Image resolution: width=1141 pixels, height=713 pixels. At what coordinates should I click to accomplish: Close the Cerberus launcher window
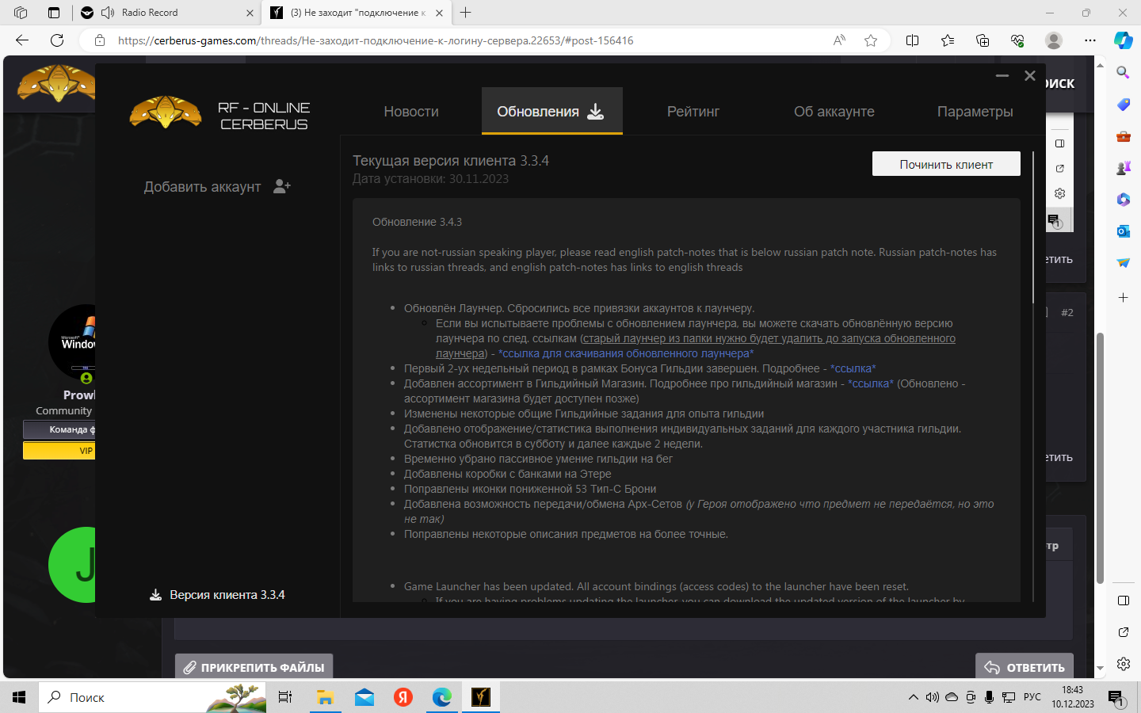click(x=1030, y=76)
